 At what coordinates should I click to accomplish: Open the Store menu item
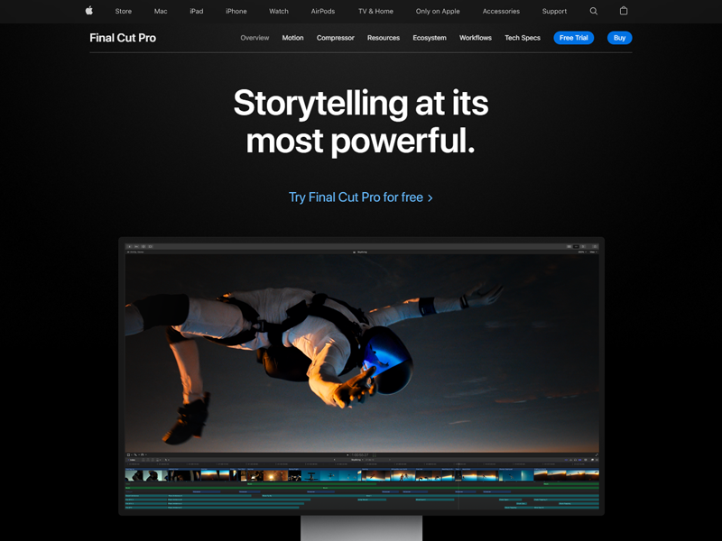coord(124,11)
